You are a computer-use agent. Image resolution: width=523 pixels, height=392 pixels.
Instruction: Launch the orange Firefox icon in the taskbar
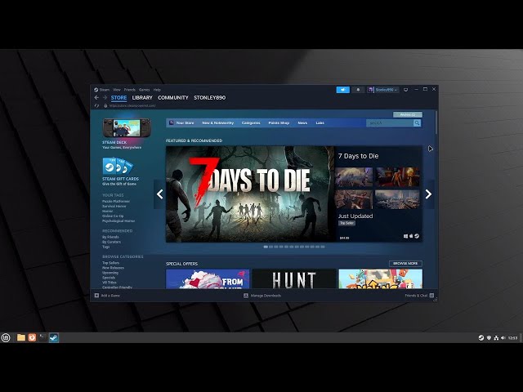tap(32, 337)
